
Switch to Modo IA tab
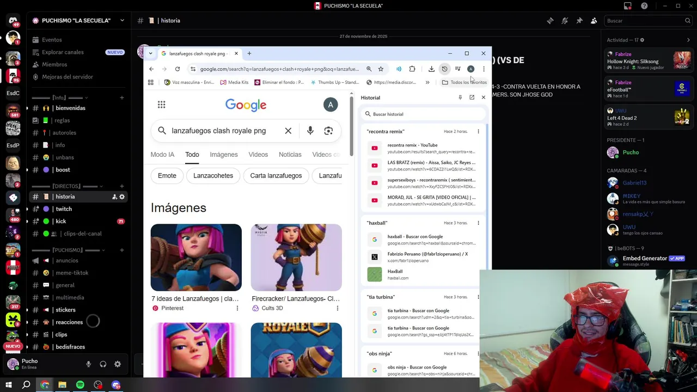coord(162,155)
